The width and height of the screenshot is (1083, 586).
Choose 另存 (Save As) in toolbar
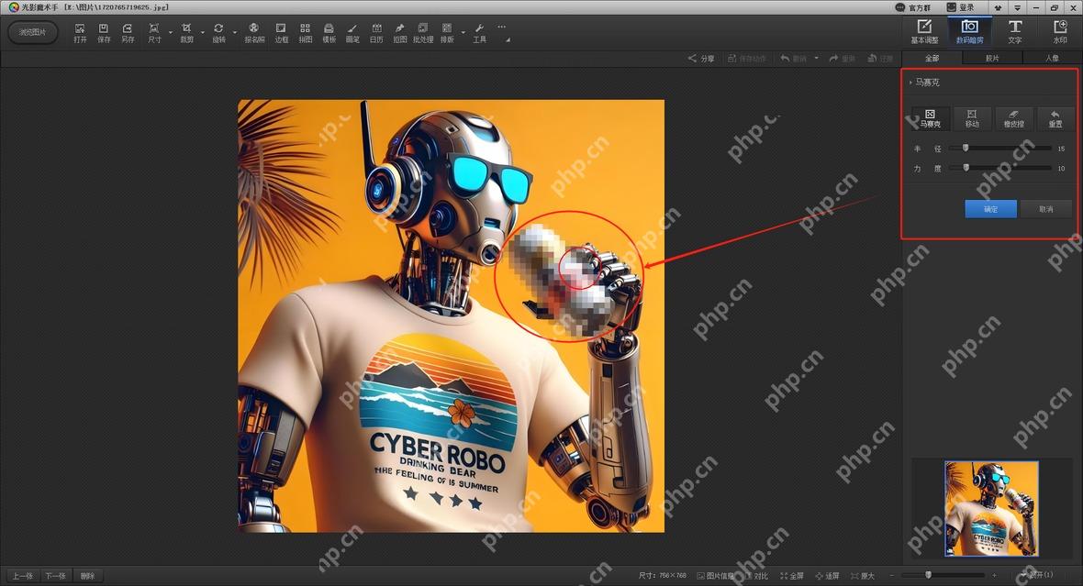coord(128,32)
